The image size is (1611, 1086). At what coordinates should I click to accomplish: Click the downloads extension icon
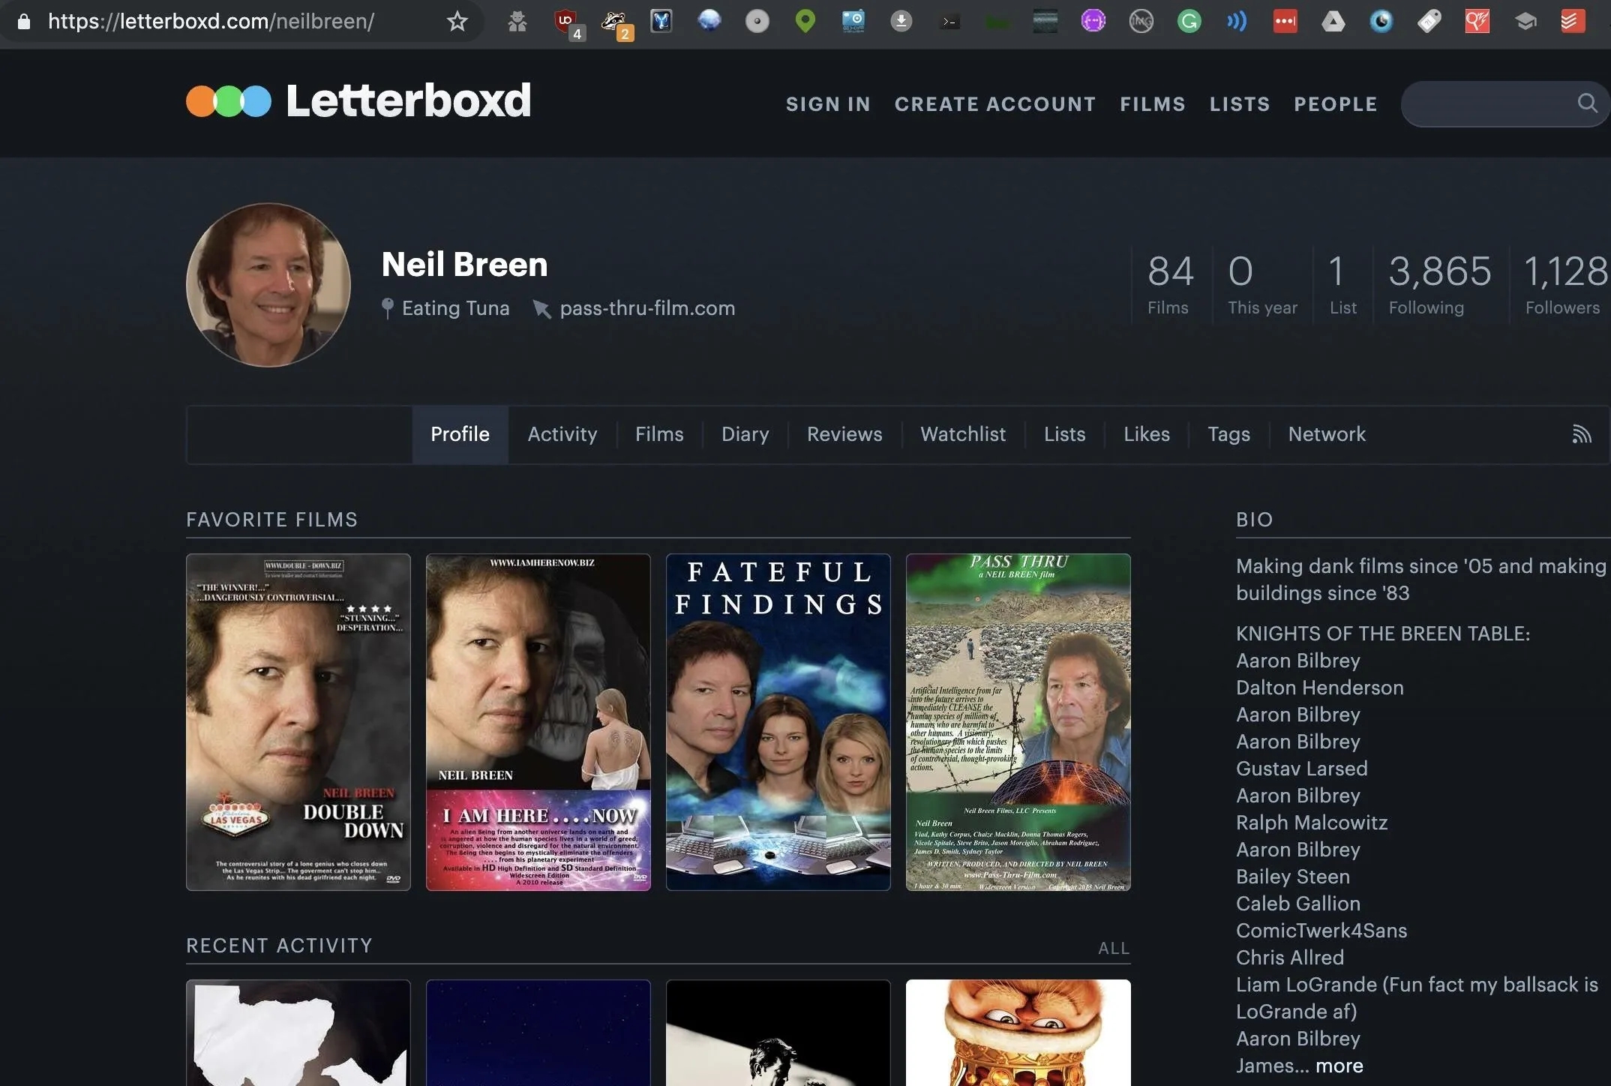pos(901,21)
